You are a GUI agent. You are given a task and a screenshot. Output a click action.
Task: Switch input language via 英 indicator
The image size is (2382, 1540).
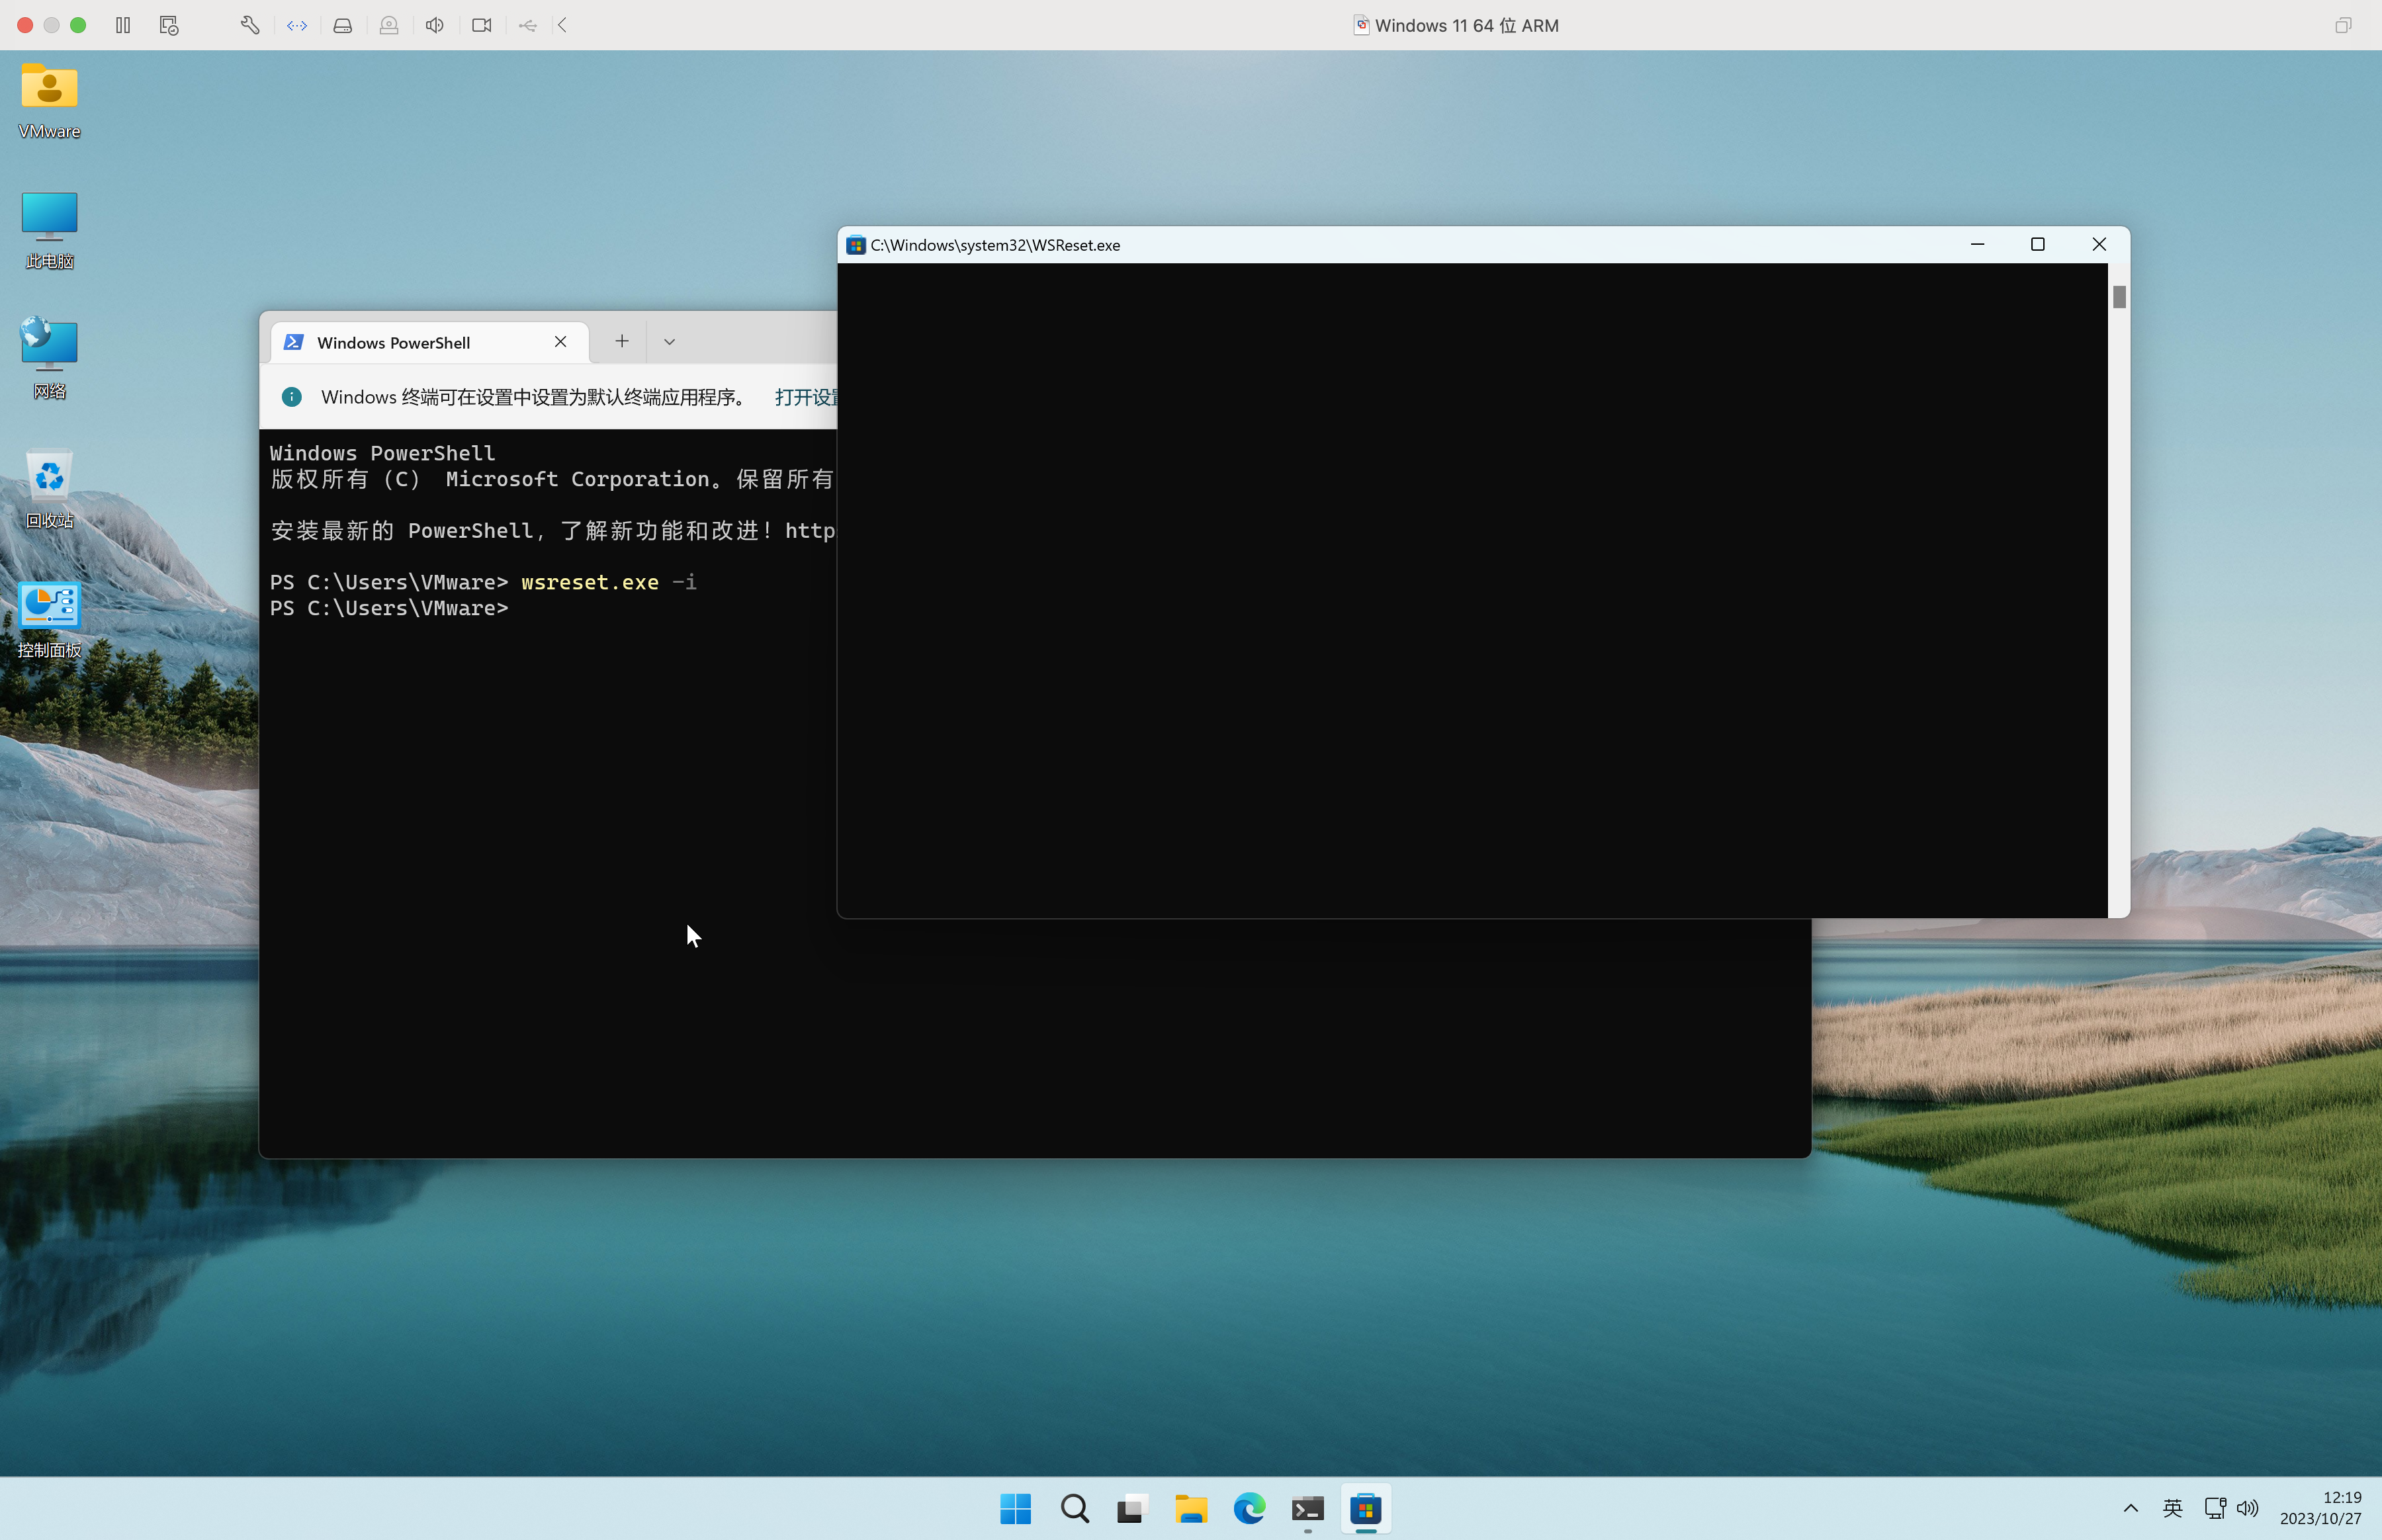[2172, 1508]
